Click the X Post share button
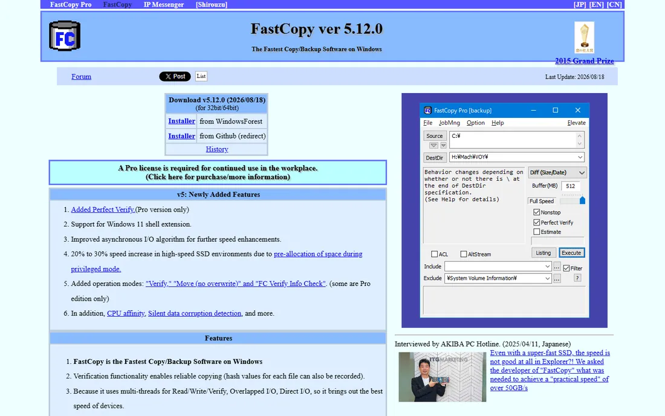Viewport: 665px width, 416px height. coord(175,76)
